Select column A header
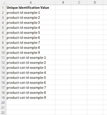Viewport: 107px width, 115px height. coord(31,2)
